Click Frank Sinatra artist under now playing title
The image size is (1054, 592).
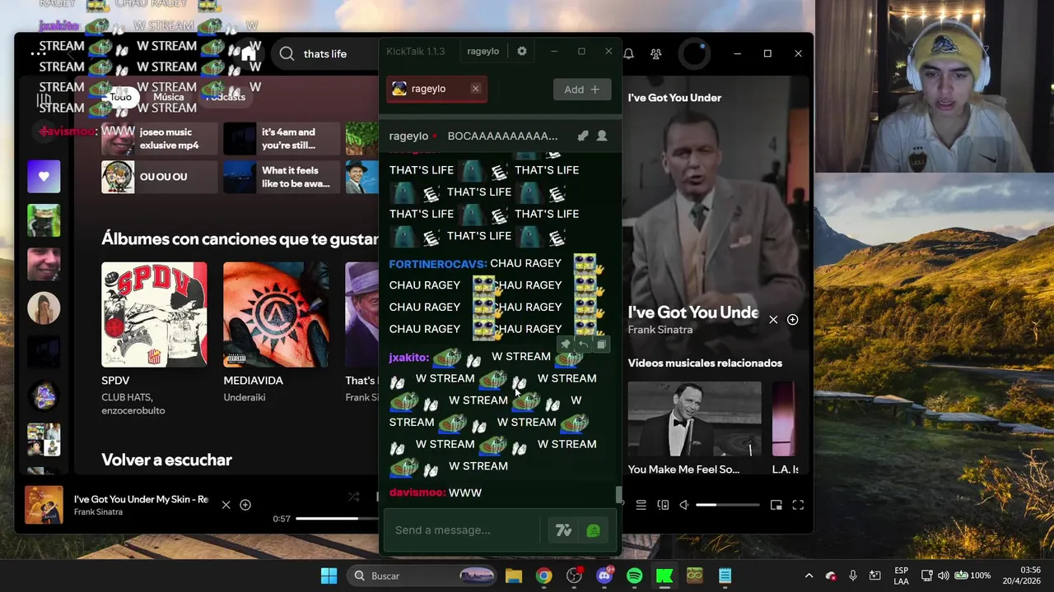click(98, 512)
